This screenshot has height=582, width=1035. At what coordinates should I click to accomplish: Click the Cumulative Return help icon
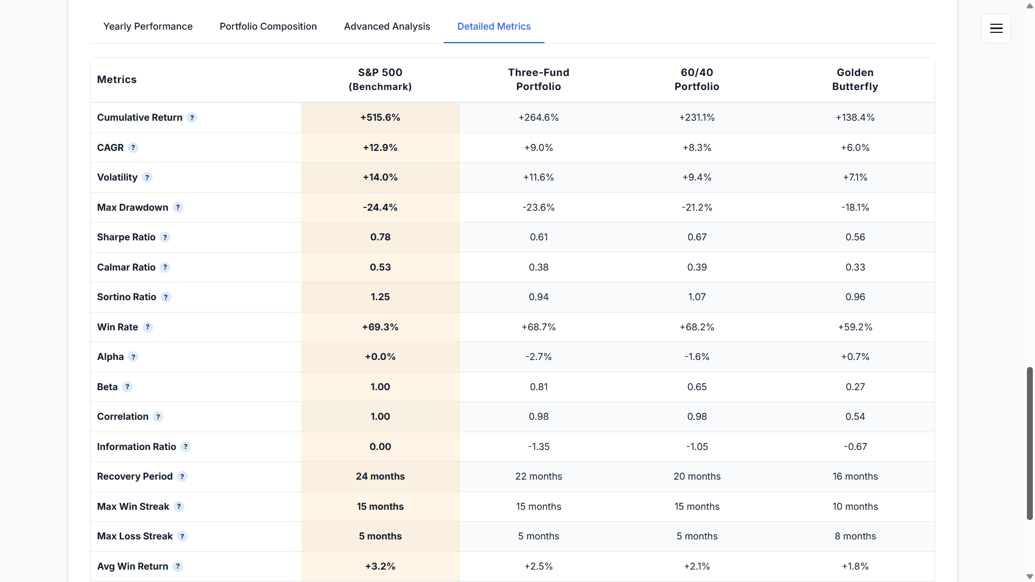192,117
